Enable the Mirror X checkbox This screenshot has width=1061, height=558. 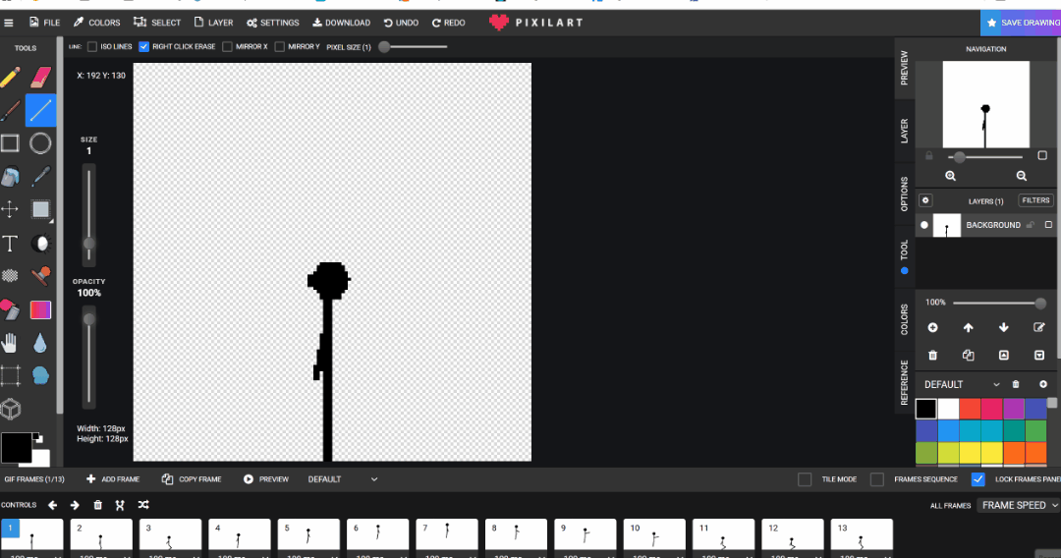pos(227,47)
